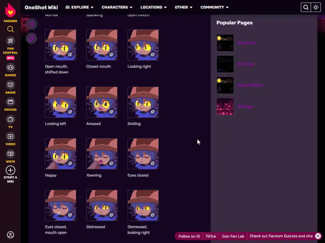Viewport: 325px width, 243px height.
Task: Open the OneShot popular page link
Action: 247,43
